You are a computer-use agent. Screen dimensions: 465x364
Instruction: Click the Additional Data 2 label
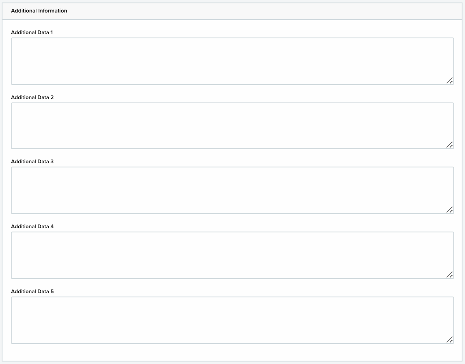(x=32, y=97)
